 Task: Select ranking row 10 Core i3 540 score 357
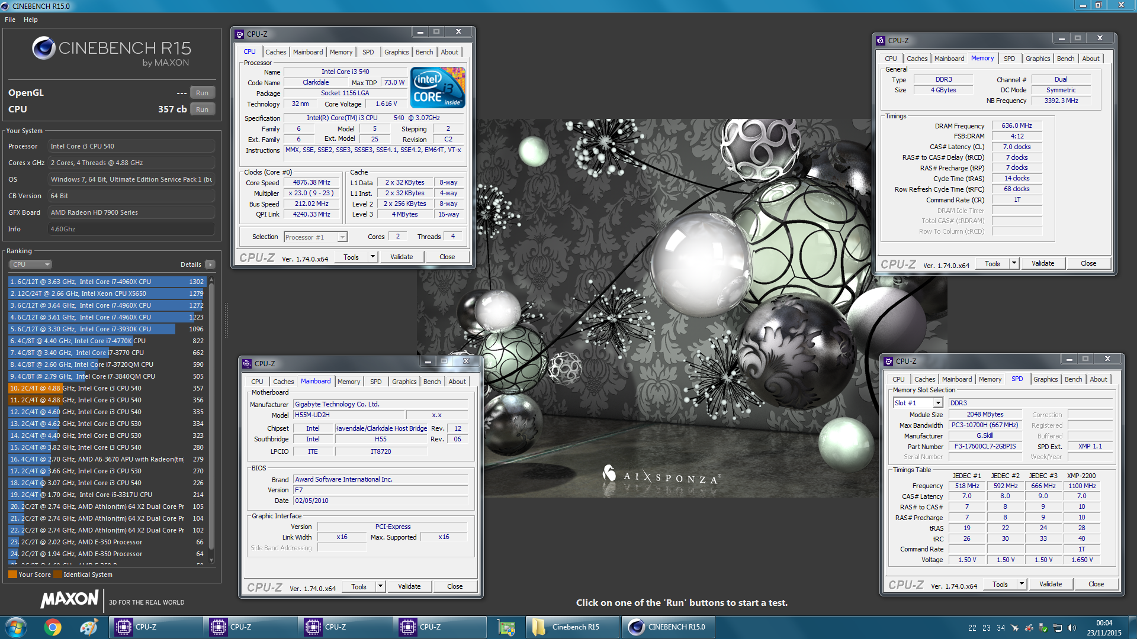tap(107, 388)
